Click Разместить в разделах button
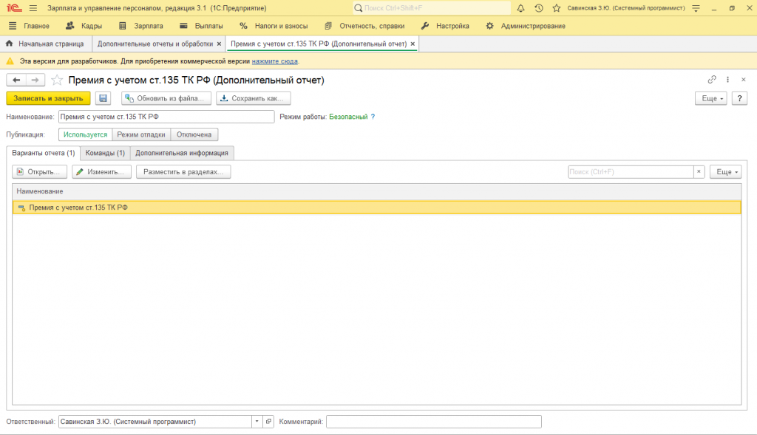The width and height of the screenshot is (757, 435). [183, 171]
